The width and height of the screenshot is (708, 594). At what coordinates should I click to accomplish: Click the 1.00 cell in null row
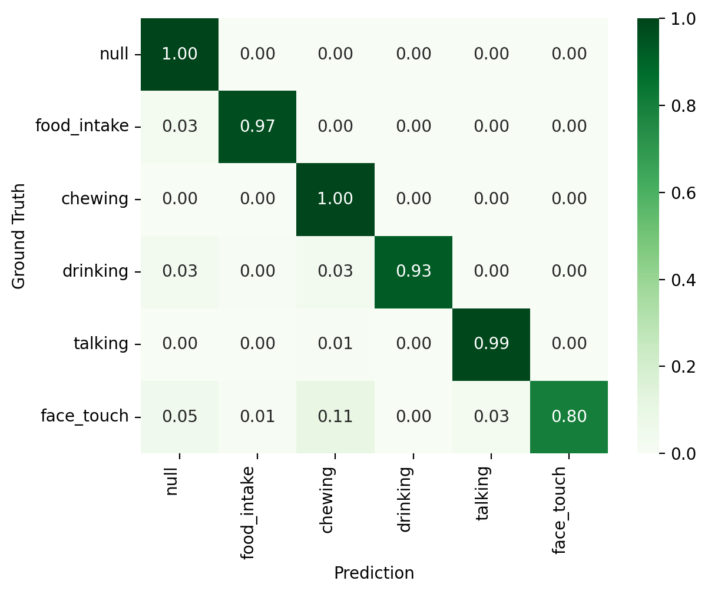point(180,54)
